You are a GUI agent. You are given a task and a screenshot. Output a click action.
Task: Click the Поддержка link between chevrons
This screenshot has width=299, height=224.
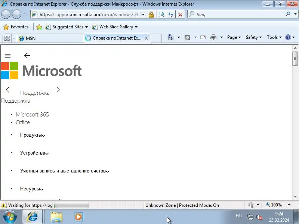[35, 93]
